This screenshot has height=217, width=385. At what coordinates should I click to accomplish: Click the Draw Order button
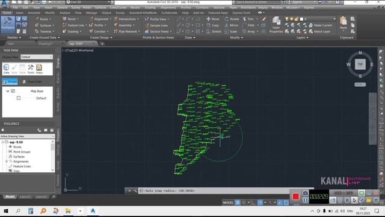coord(32,82)
